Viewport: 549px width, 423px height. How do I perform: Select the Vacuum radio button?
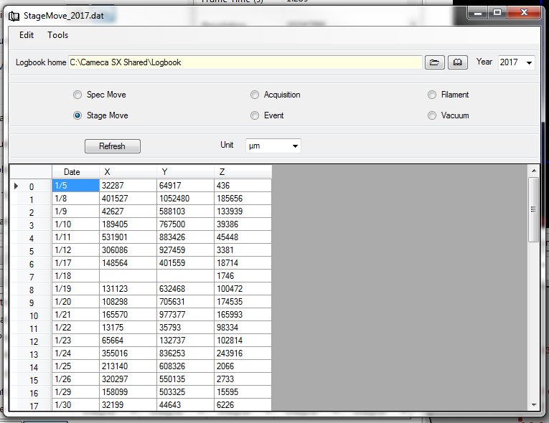point(432,115)
